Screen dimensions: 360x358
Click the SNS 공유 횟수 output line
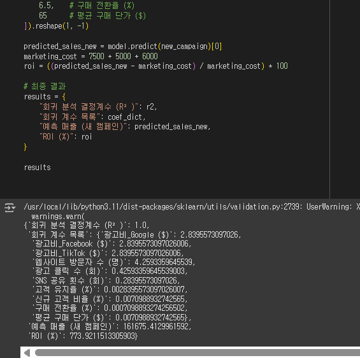106,280
